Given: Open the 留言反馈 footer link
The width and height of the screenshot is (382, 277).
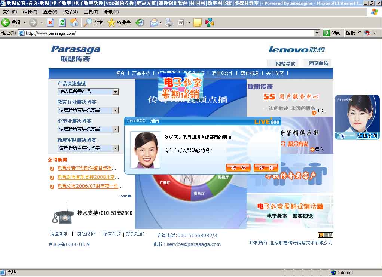Looking at the screenshot, I should point(112,234).
